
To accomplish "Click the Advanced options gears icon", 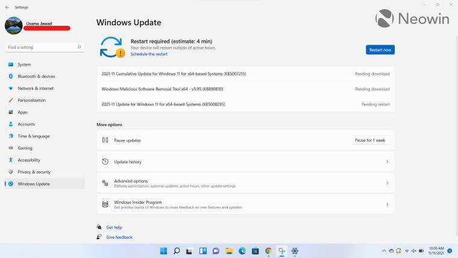I will 105,183.
